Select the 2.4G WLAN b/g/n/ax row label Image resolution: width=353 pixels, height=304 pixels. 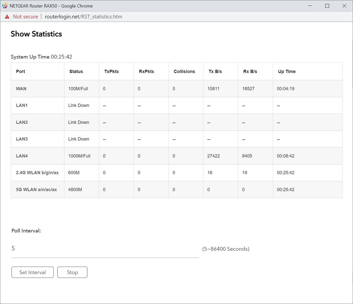pyautogui.click(x=37, y=173)
